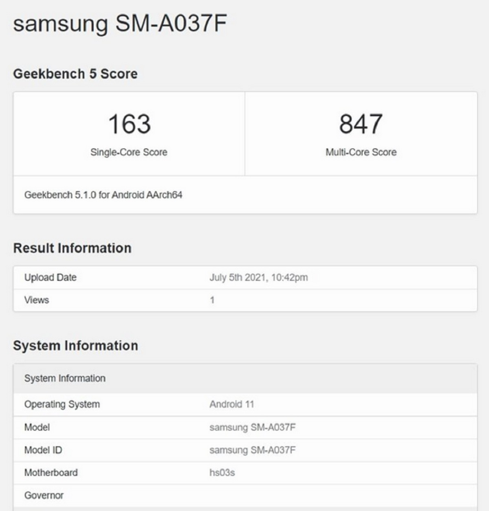Click the 'Governor' row label
Viewport: 489px width, 511px height.
(44, 496)
